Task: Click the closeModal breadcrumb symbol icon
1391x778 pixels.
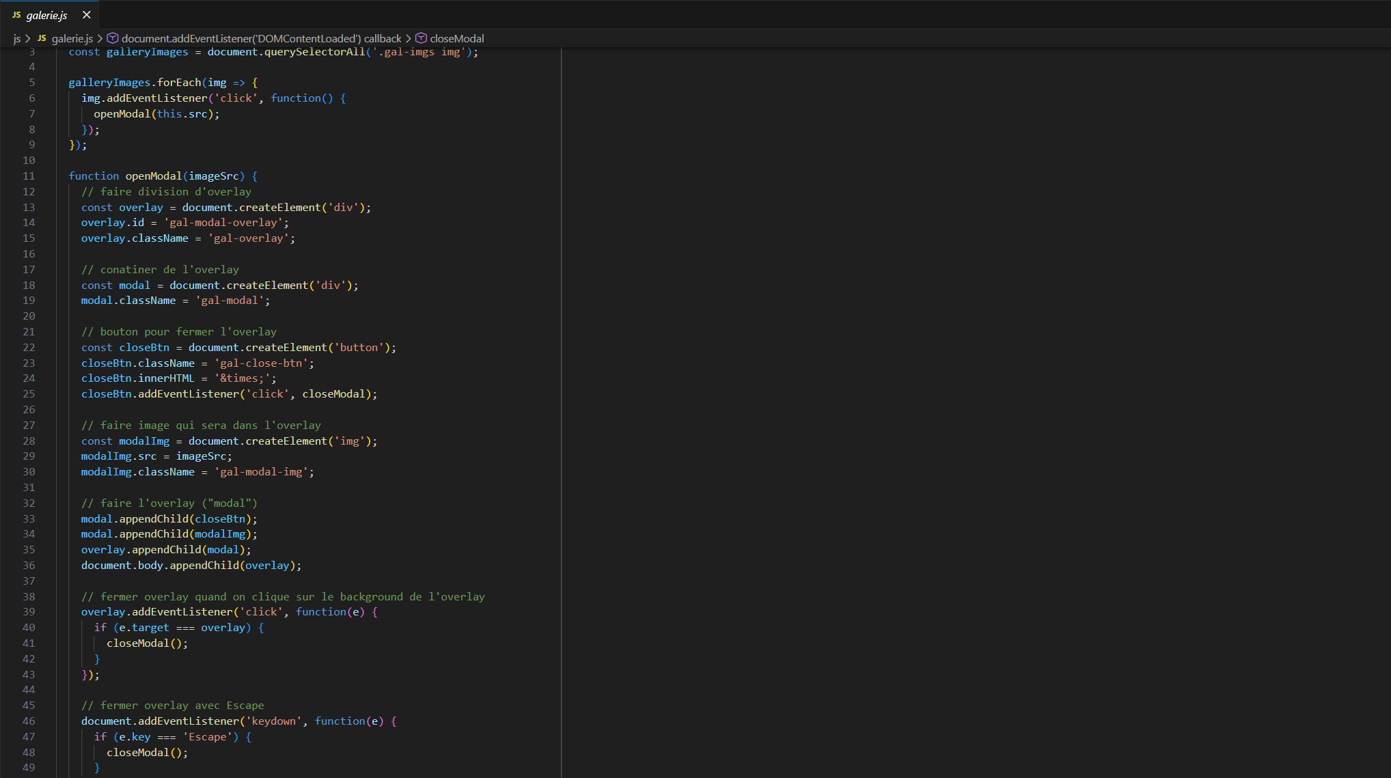Action: (422, 38)
